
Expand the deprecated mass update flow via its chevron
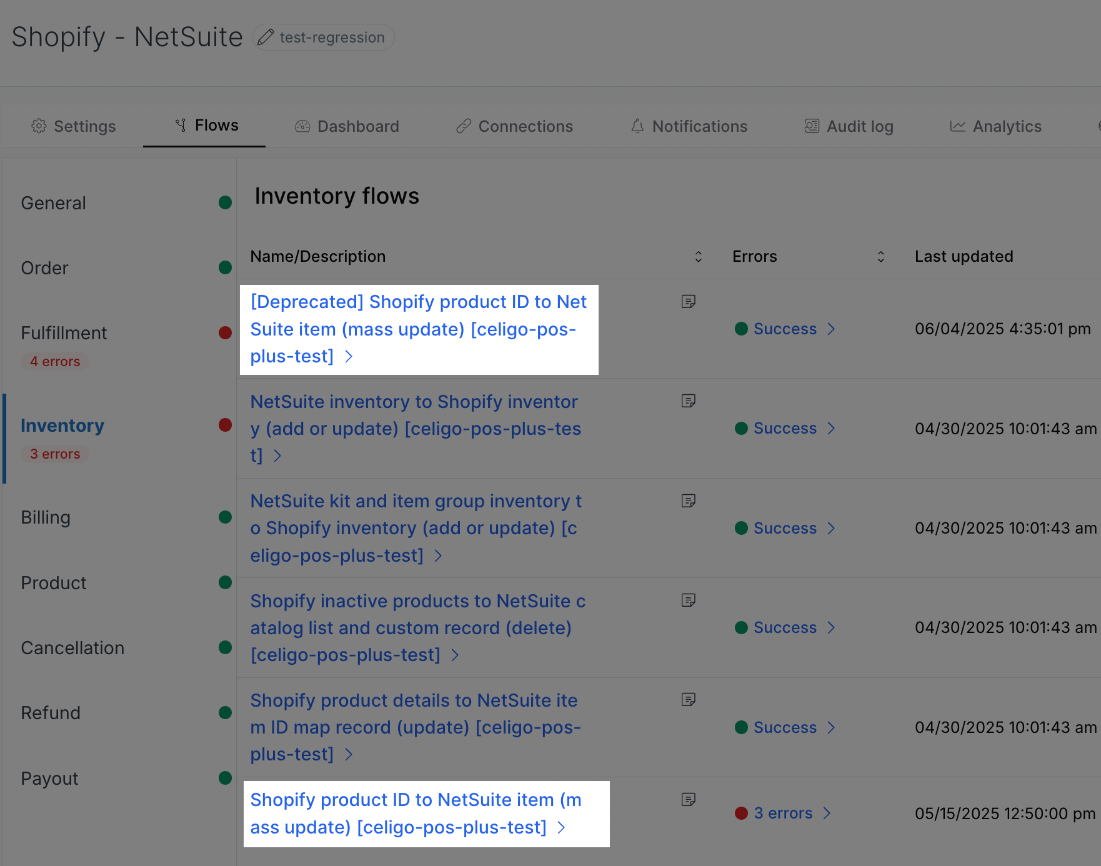pyautogui.click(x=349, y=356)
